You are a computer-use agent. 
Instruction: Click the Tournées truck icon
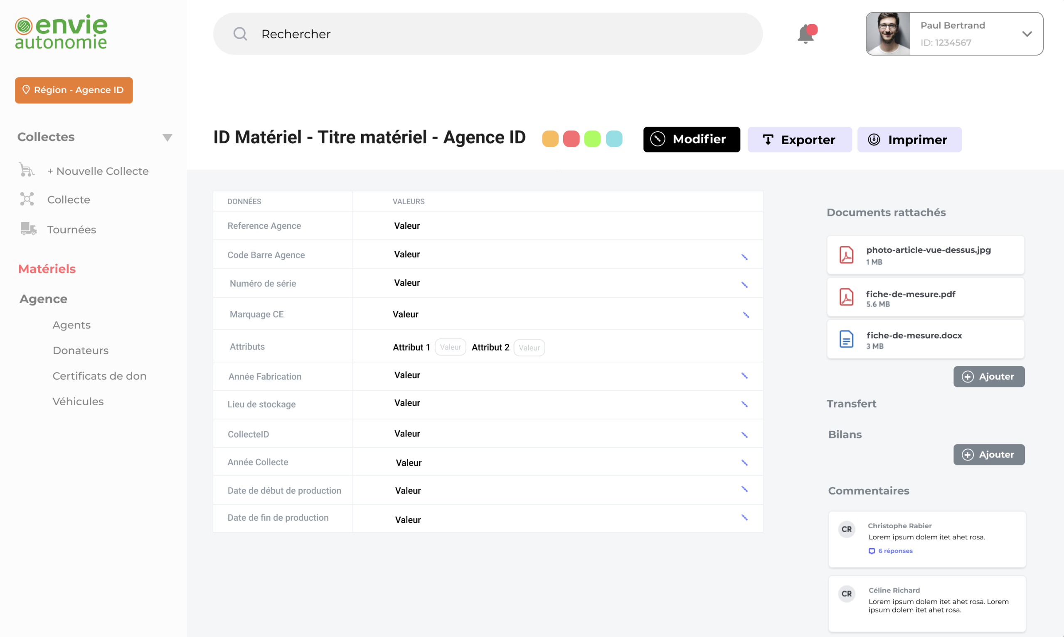tap(28, 229)
